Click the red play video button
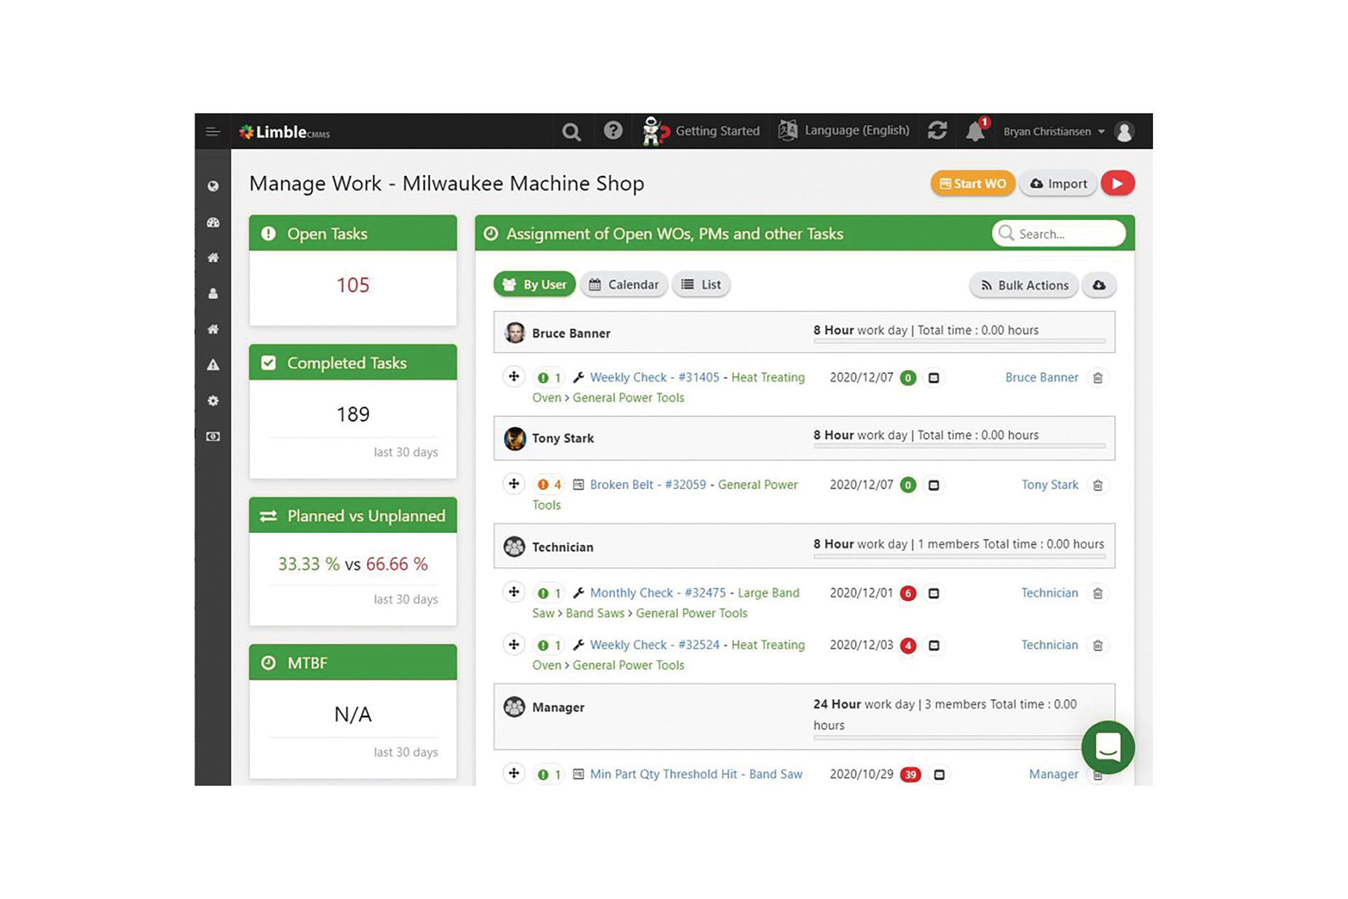Image resolution: width=1348 pixels, height=899 pixels. pos(1117,184)
